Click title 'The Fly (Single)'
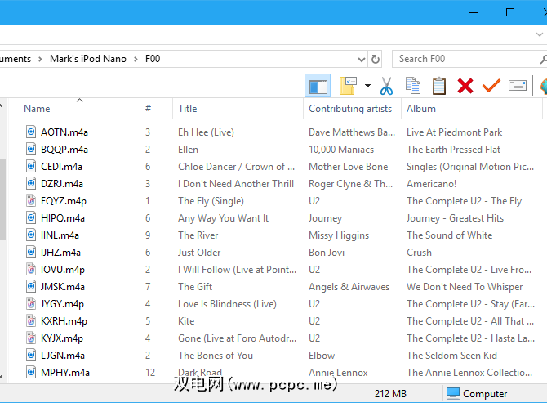547x403 pixels. pyautogui.click(x=211, y=201)
